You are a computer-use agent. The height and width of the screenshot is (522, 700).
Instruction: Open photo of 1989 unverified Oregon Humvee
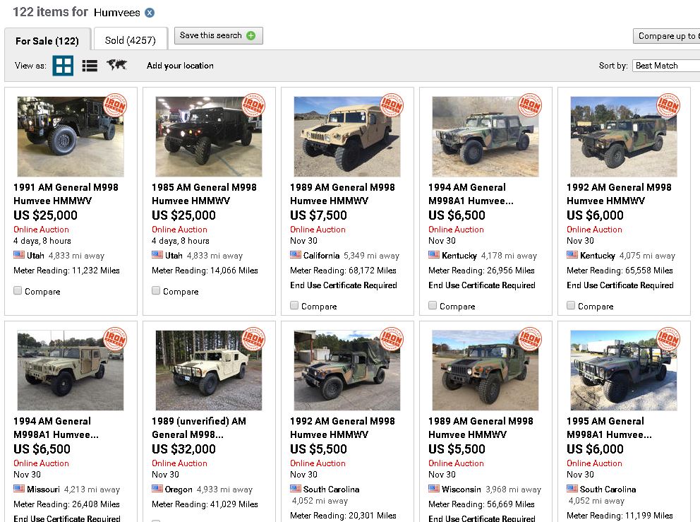tap(209, 371)
